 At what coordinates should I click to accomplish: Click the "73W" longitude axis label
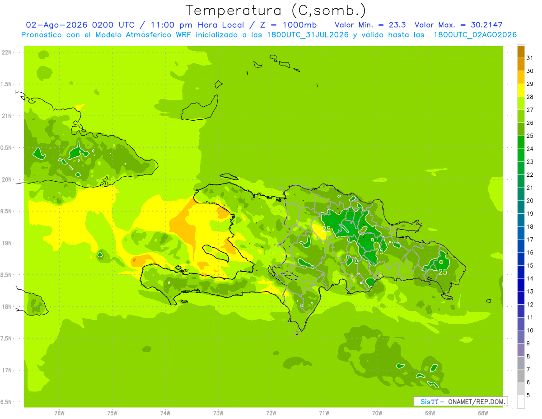pos(218,413)
